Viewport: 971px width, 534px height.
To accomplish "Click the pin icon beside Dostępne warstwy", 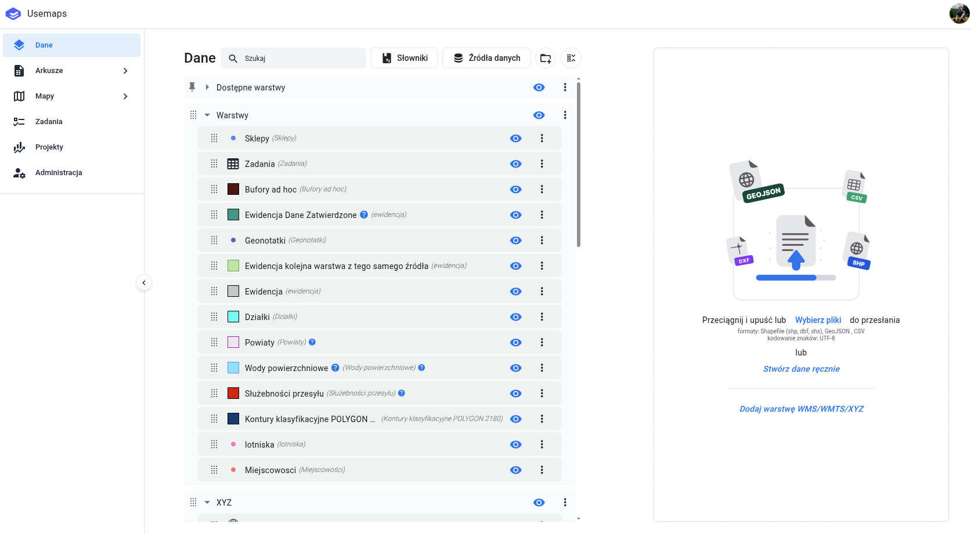I will coord(192,87).
